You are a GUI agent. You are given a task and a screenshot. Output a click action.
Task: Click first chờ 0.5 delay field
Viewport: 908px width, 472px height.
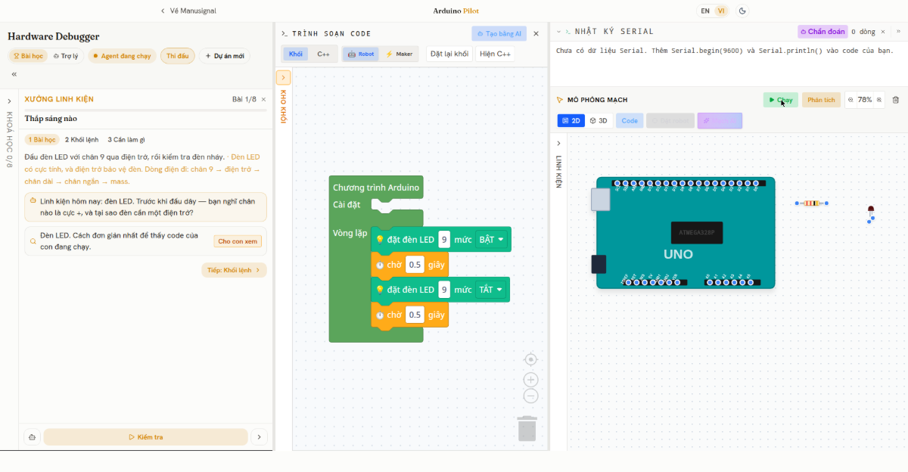pos(415,265)
